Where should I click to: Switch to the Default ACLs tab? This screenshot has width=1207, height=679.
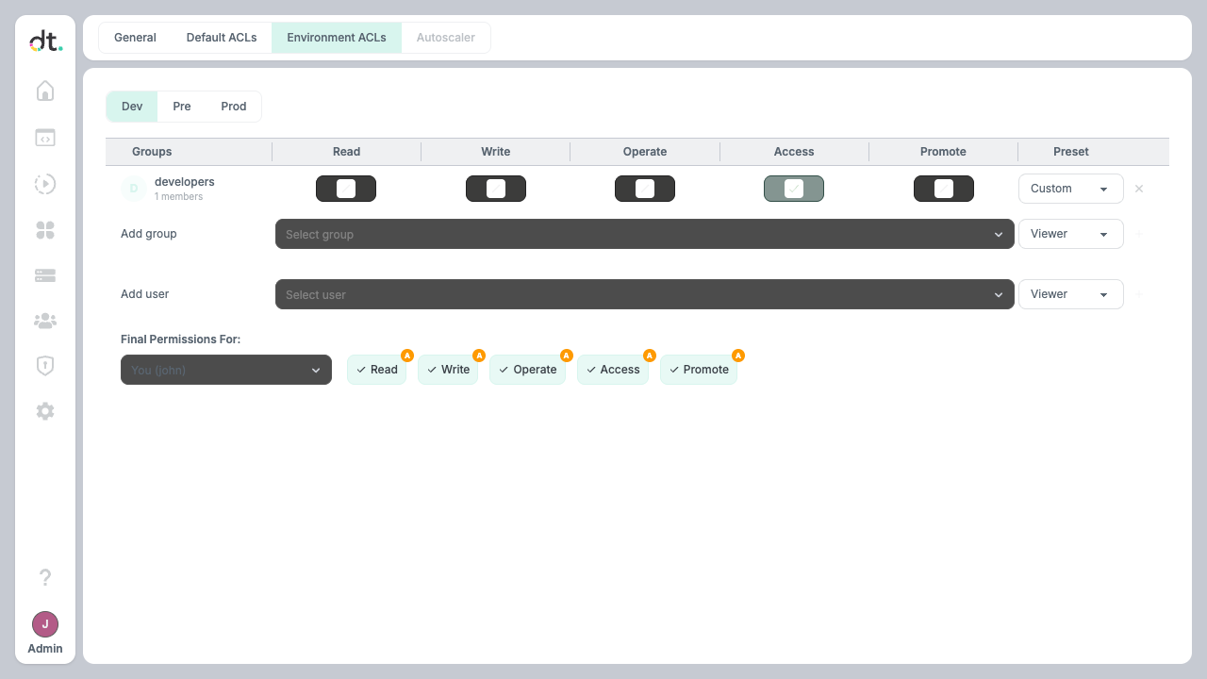(222, 38)
